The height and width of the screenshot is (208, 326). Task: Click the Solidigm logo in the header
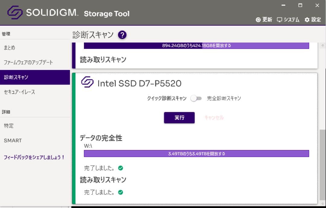pos(15,12)
